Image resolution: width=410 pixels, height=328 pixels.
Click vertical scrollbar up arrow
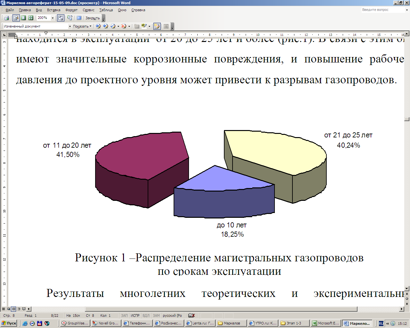pyautogui.click(x=407, y=34)
